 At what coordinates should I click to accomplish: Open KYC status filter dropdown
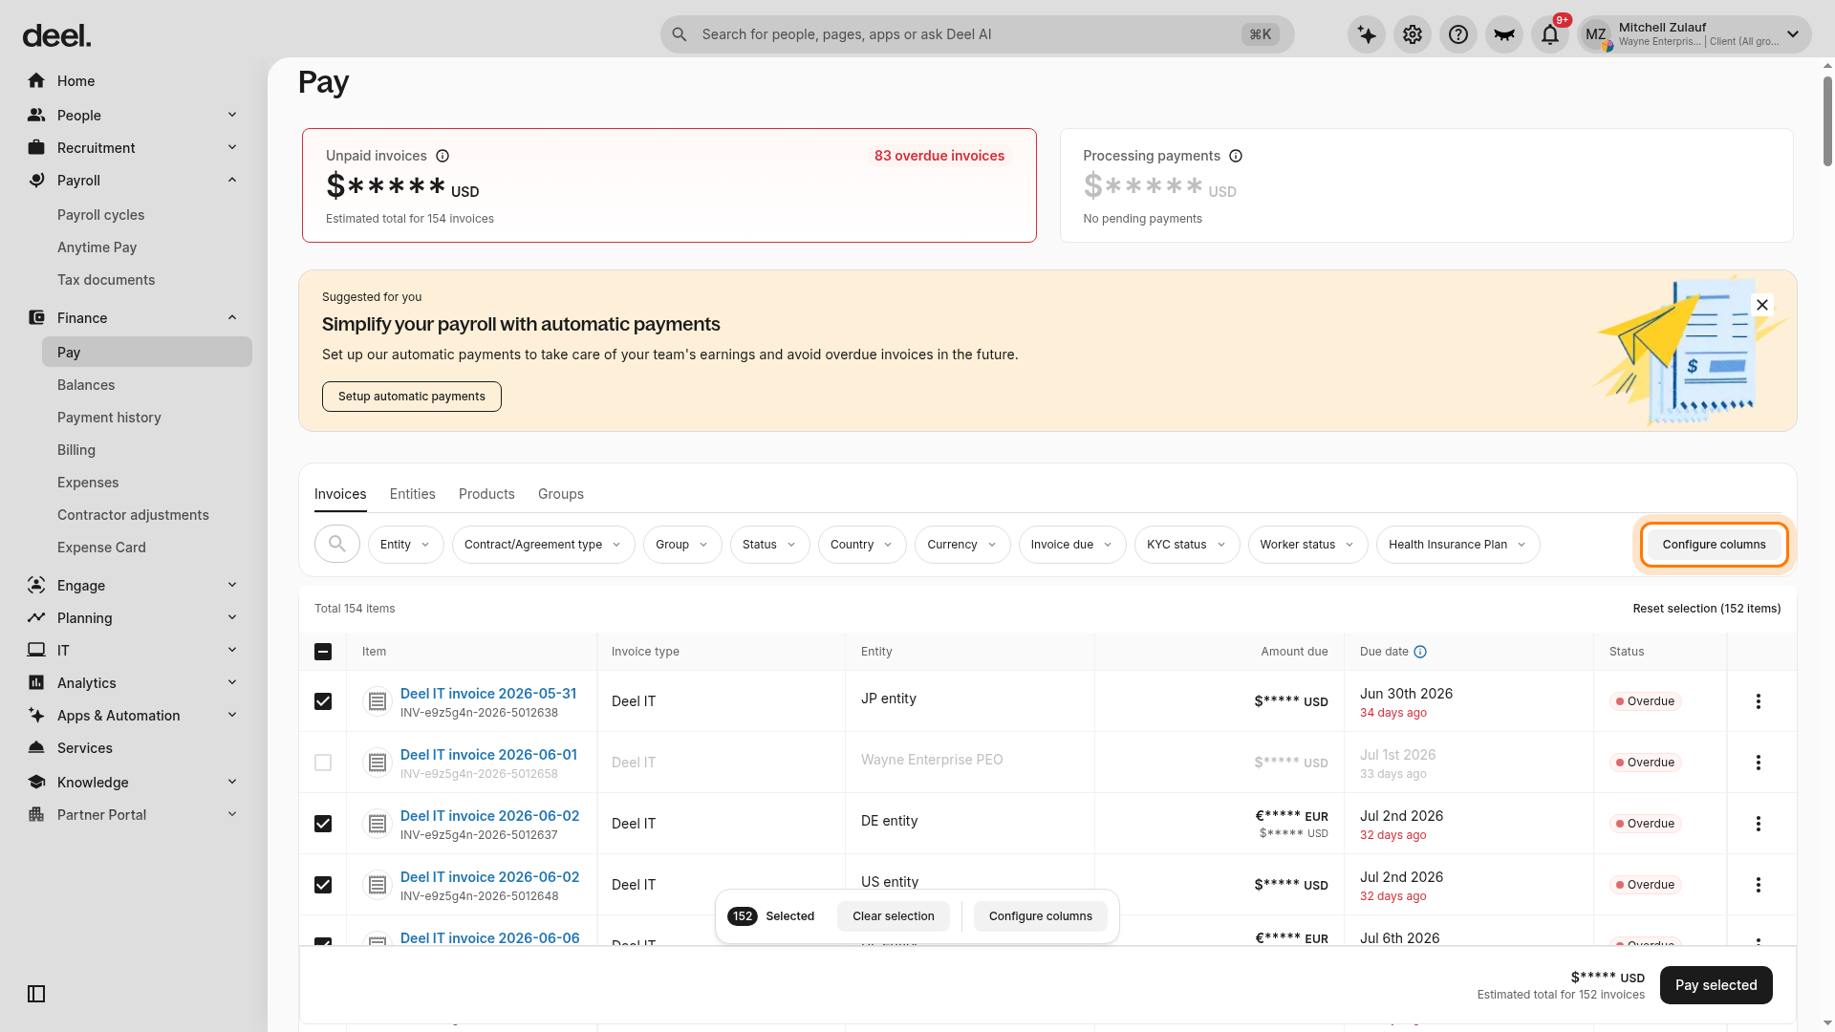1187,545
